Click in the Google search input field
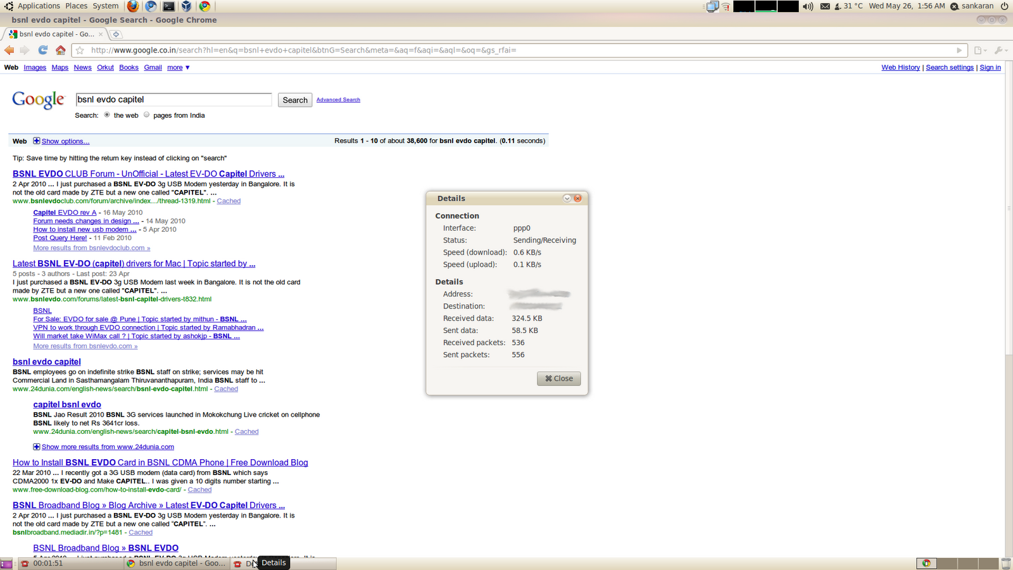The image size is (1013, 570). point(173,99)
